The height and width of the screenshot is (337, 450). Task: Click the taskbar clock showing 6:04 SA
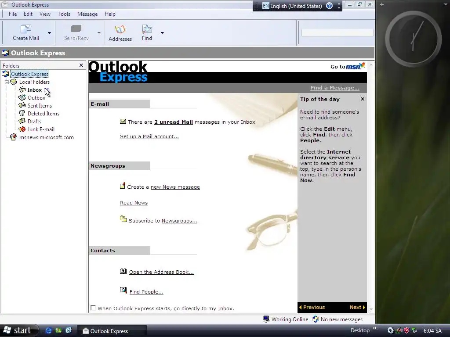click(x=432, y=331)
